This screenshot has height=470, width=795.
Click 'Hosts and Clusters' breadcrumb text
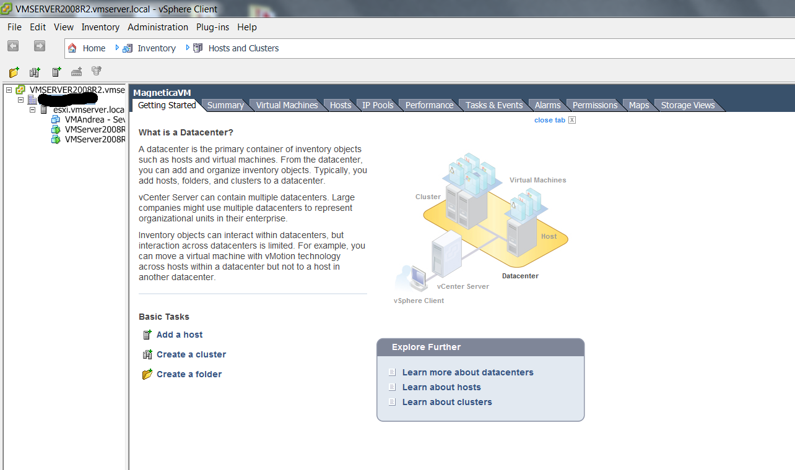tap(243, 48)
